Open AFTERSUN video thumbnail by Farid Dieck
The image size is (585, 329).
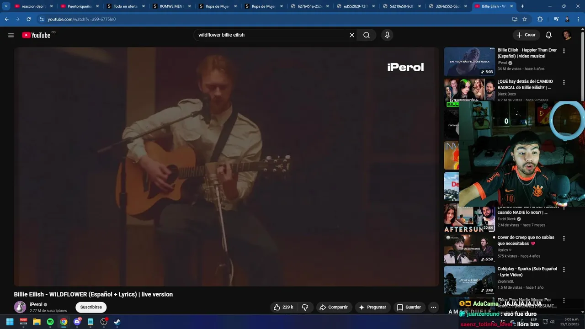469,218
